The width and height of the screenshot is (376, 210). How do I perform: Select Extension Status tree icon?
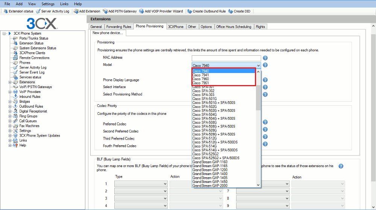[15, 43]
